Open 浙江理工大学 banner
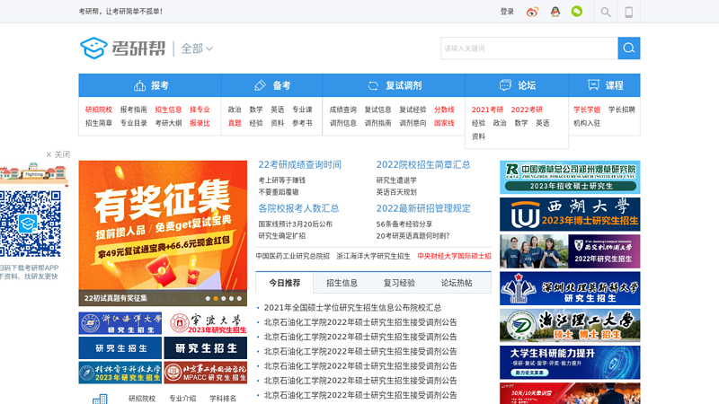The image size is (719, 404). 570,325
